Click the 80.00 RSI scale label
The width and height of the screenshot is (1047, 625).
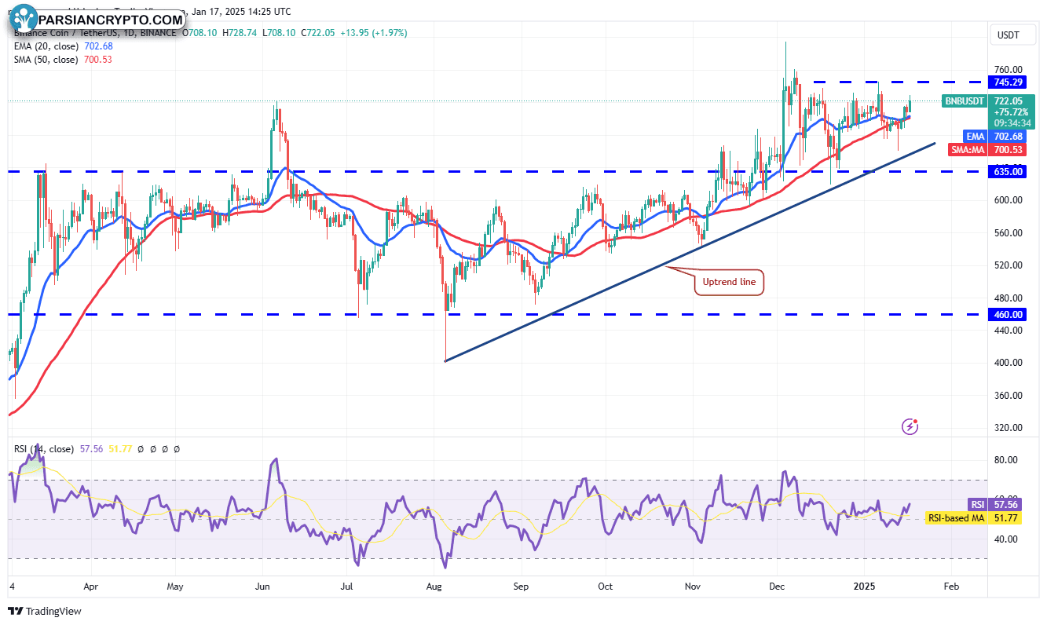[x=1006, y=459]
